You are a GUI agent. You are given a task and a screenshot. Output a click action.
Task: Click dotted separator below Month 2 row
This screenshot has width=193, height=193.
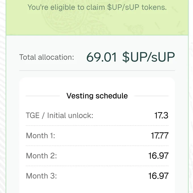(x=97, y=166)
